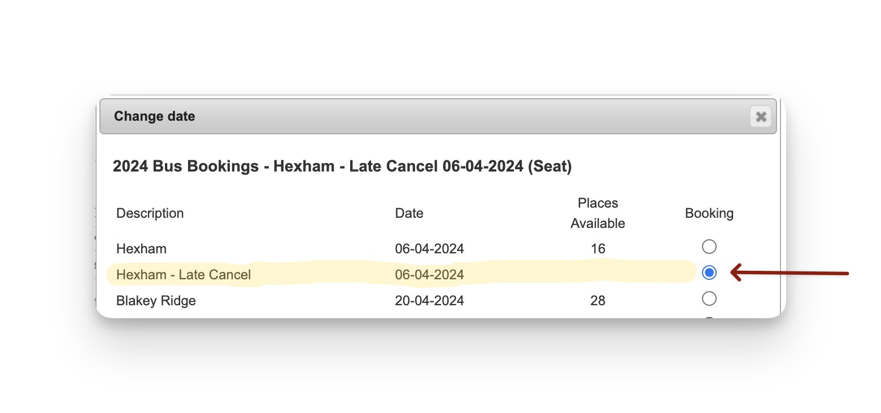Click the partially visible radio button below Blakey Ridge
881x413 pixels.
pyautogui.click(x=709, y=318)
